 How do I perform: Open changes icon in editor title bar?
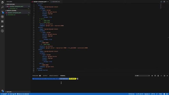click(x=161, y=2)
